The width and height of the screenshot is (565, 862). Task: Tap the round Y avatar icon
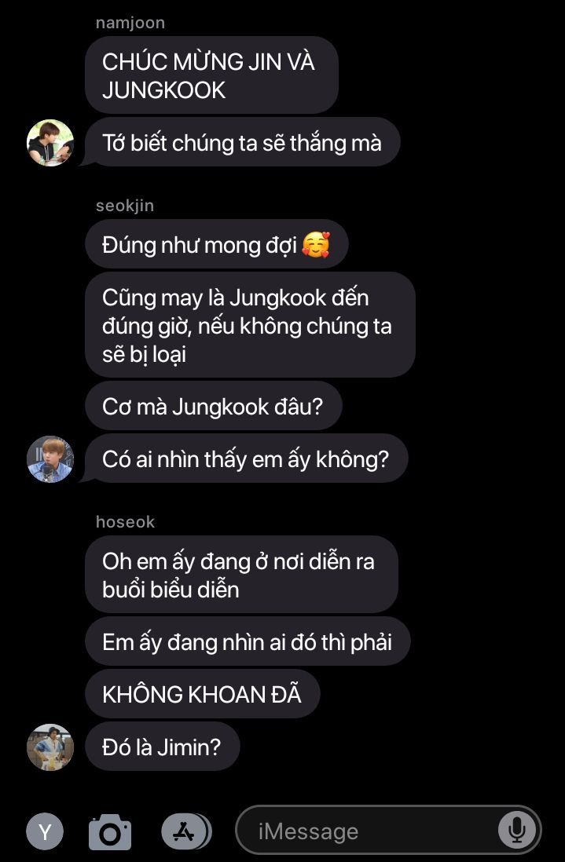(x=45, y=831)
